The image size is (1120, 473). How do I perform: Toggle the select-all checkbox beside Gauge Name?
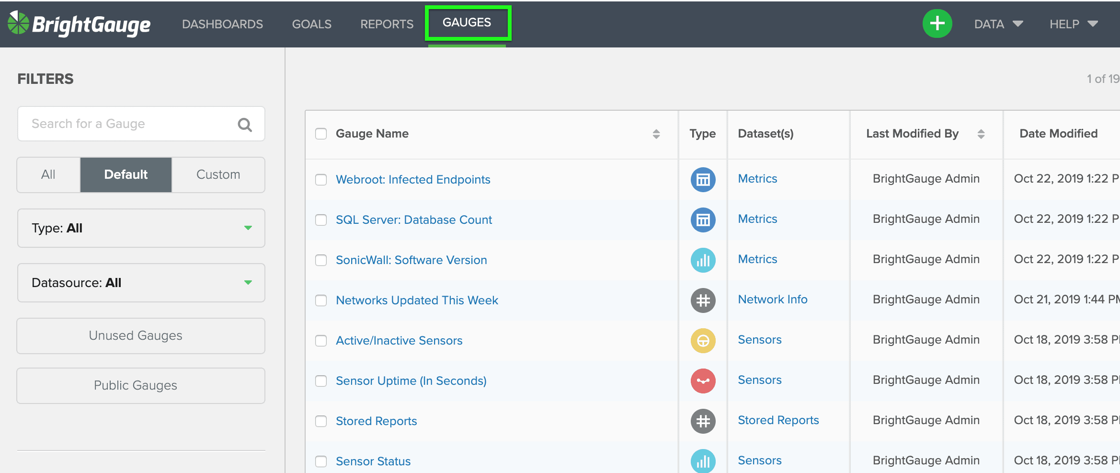(321, 134)
